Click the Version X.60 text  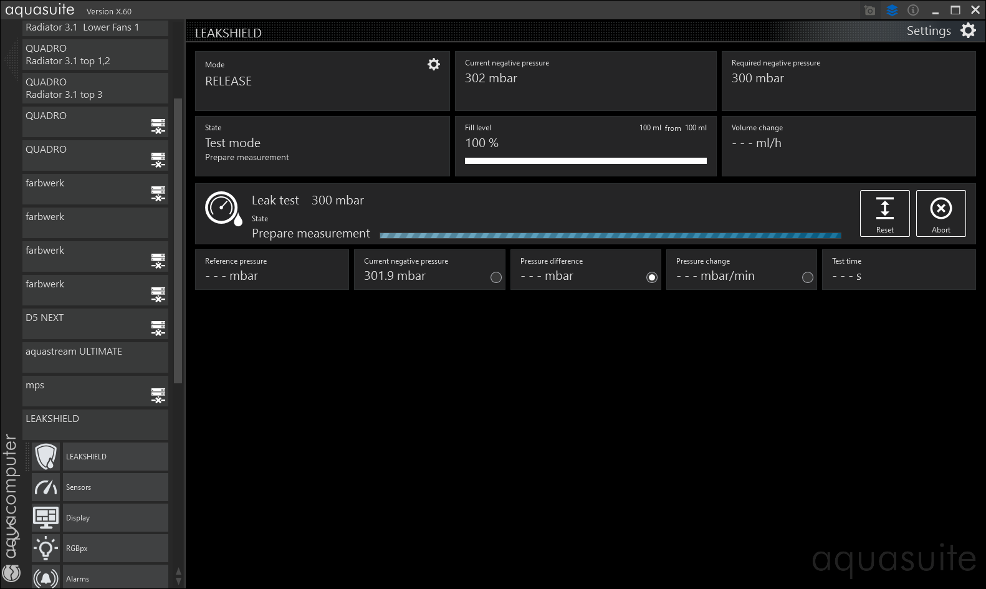point(109,11)
